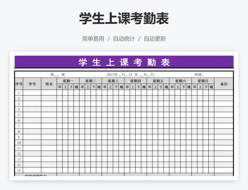Click the 上 cell under 星期六
Screen dimensions: 248x190
coord(178,87)
